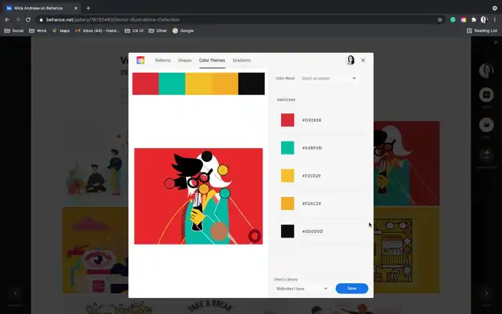Open the Work bookmarks folder
The height and width of the screenshot is (314, 502).
coord(37,31)
